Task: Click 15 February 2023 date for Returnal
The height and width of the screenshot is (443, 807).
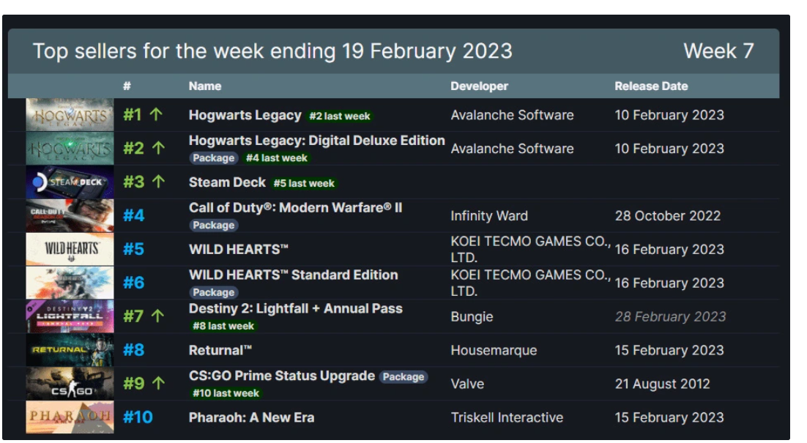Action: coord(669,350)
